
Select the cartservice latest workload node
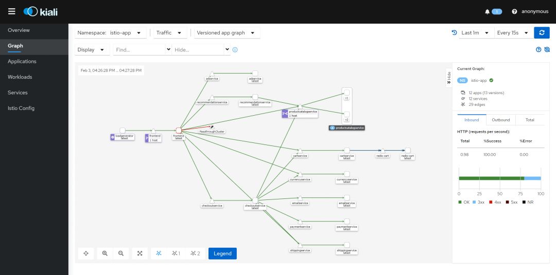pyautogui.click(x=347, y=151)
